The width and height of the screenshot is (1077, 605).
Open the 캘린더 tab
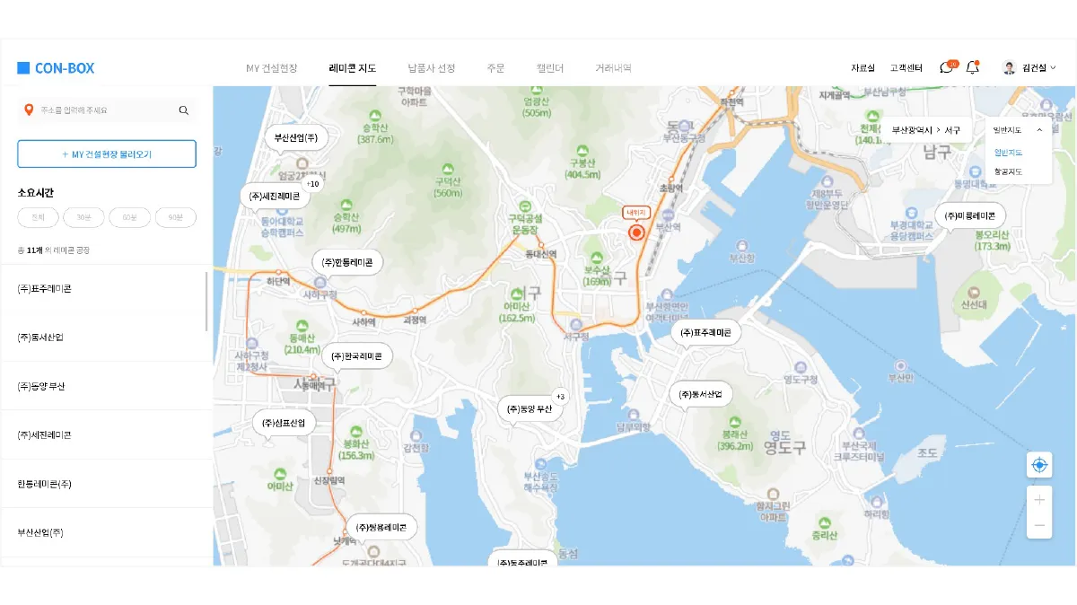pos(550,68)
